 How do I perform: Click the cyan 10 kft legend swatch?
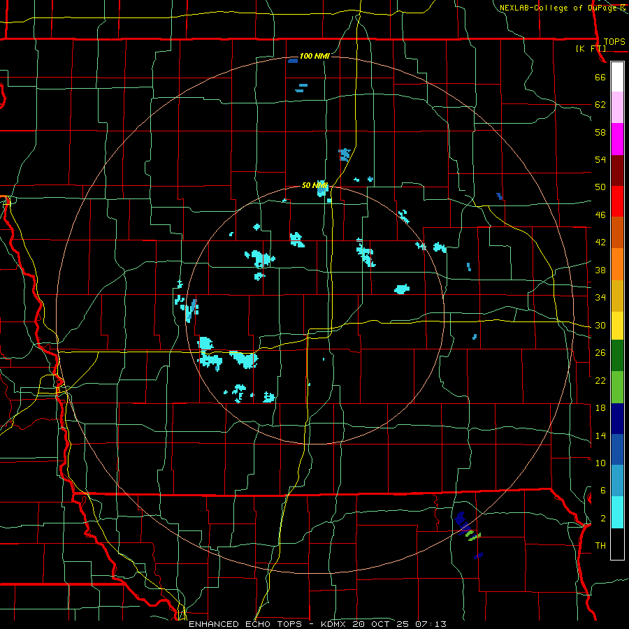(617, 512)
